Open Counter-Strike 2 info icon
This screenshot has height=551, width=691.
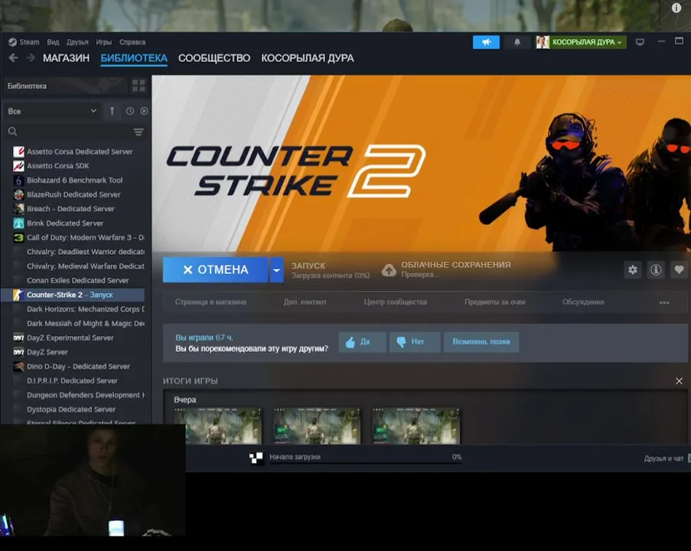(656, 269)
